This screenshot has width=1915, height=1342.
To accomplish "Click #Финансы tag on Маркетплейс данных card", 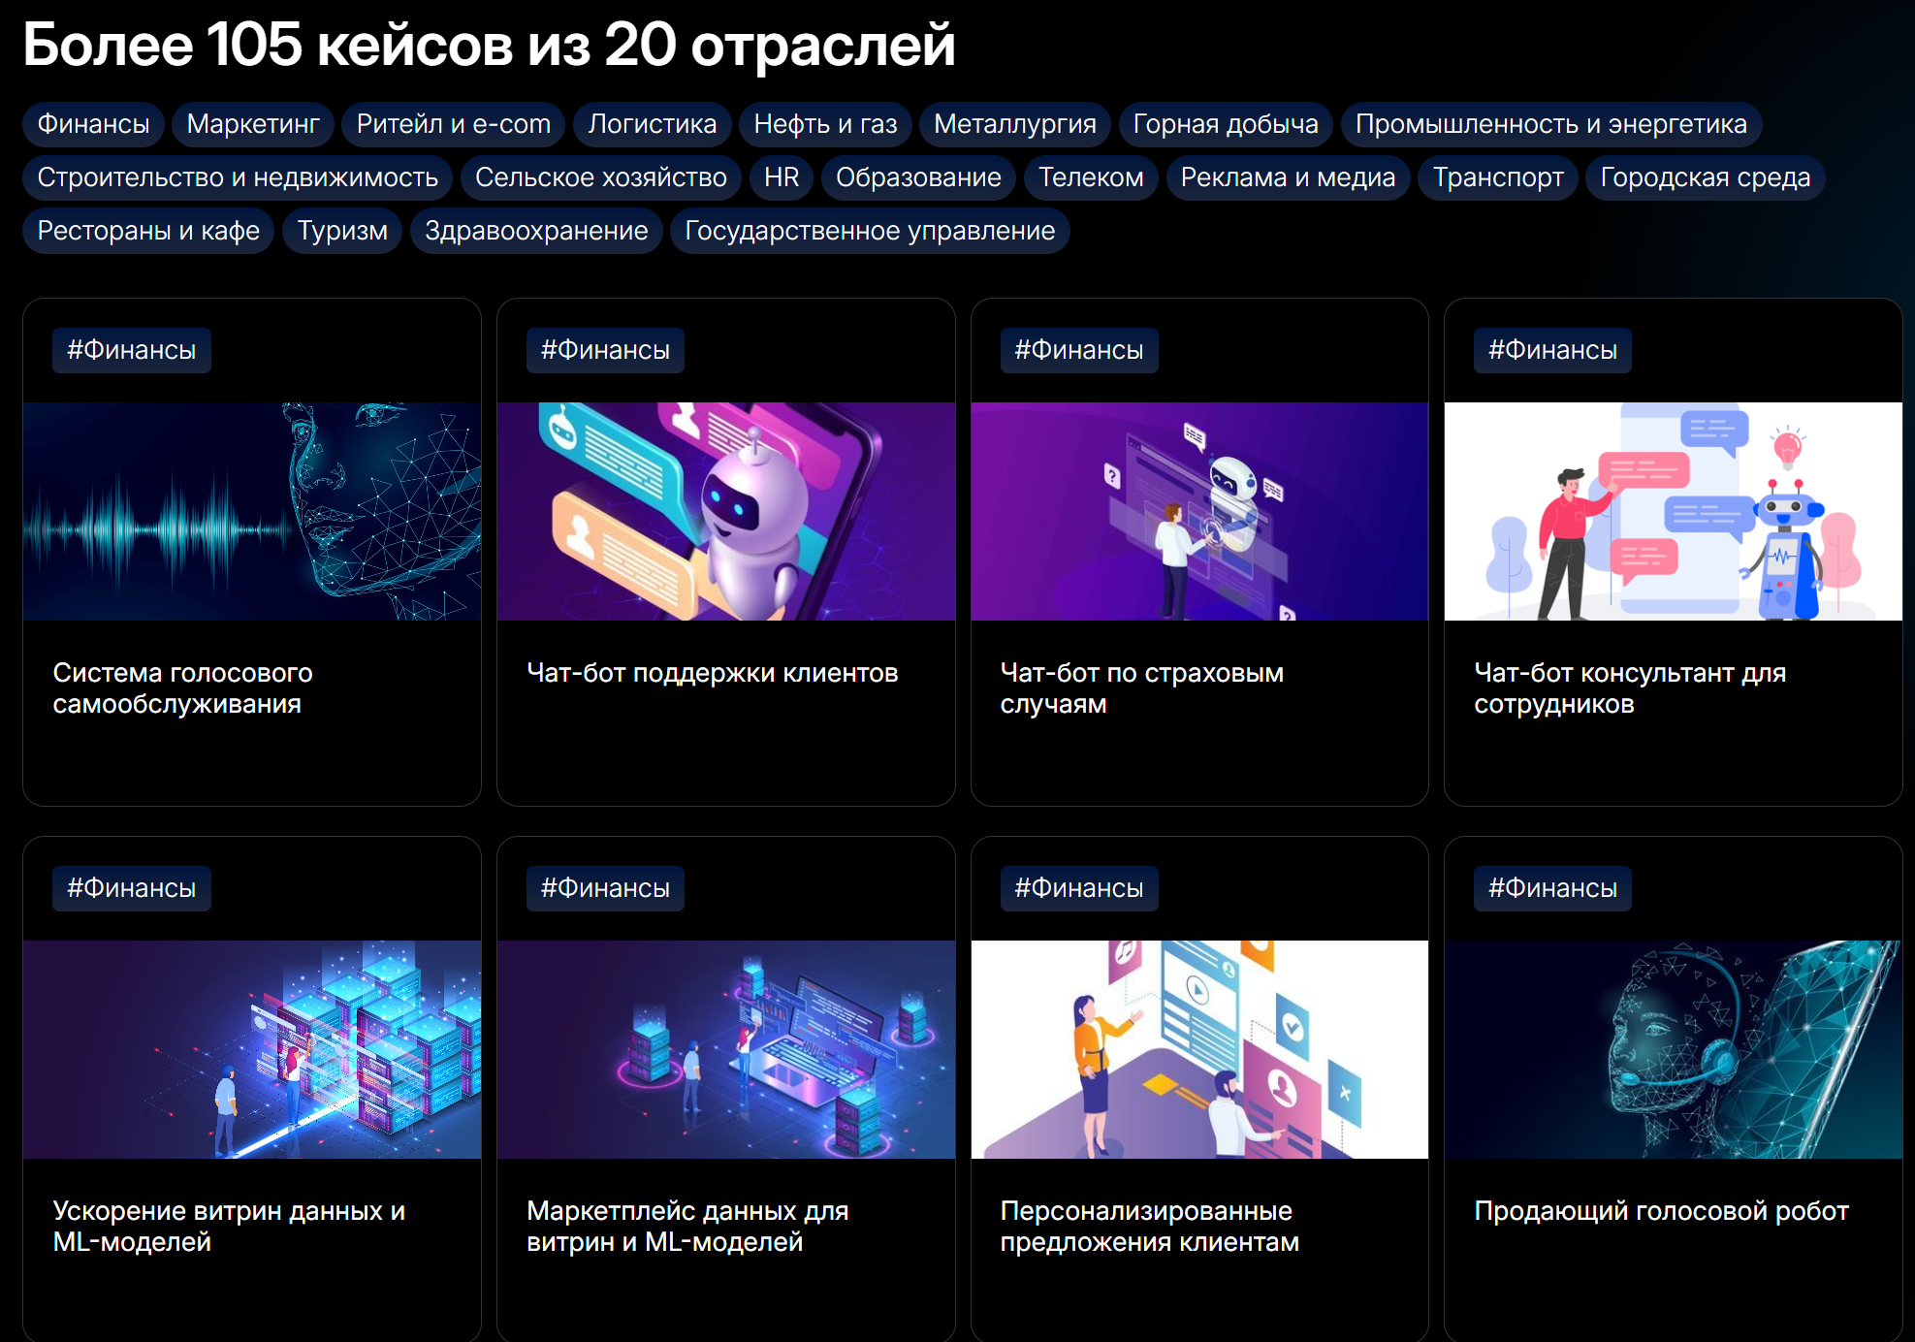I will (605, 888).
